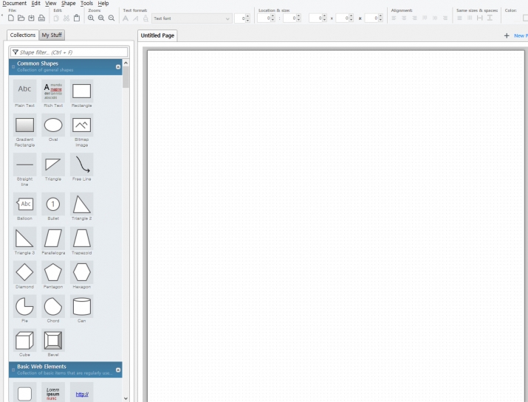Click the X location input field
The image size is (528, 402).
point(264,18)
